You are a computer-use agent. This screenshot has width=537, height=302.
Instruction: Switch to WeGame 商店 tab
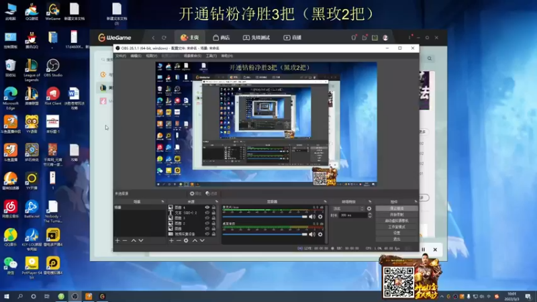click(x=222, y=38)
